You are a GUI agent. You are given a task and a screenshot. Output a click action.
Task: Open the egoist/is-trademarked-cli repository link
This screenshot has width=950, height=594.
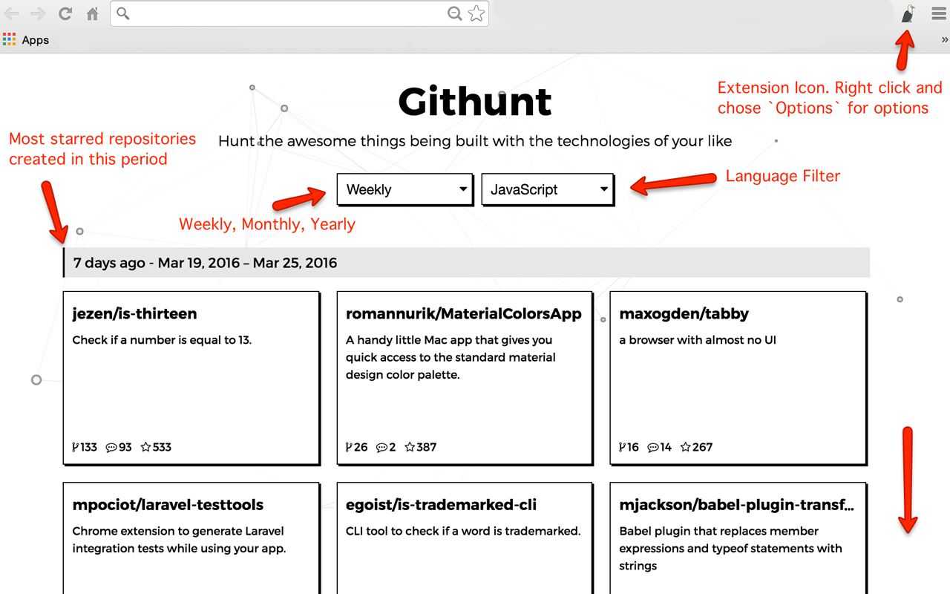tap(441, 505)
